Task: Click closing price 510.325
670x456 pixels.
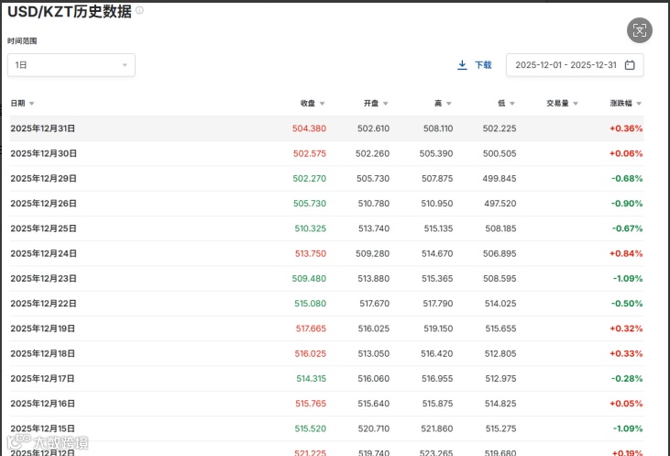Action: tap(310, 228)
